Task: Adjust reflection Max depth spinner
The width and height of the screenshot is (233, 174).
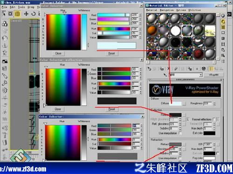Action: coord(214,129)
